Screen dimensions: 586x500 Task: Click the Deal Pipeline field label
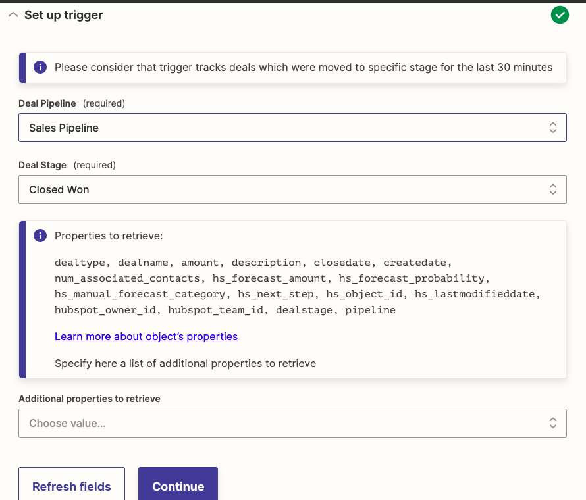(x=47, y=103)
